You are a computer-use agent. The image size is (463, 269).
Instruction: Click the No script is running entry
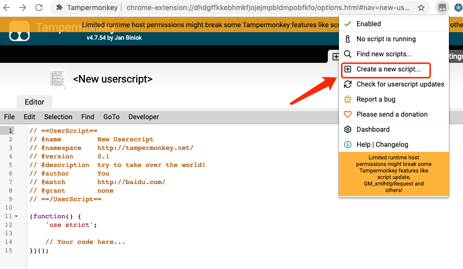point(394,39)
